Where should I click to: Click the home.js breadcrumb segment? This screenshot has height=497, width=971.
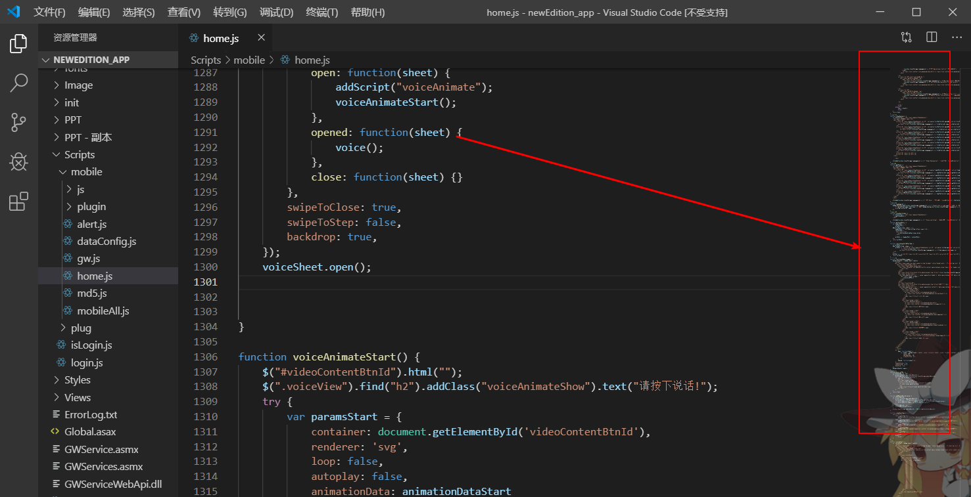coord(305,60)
